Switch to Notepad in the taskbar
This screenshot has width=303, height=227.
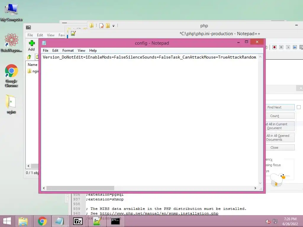coord(60,221)
